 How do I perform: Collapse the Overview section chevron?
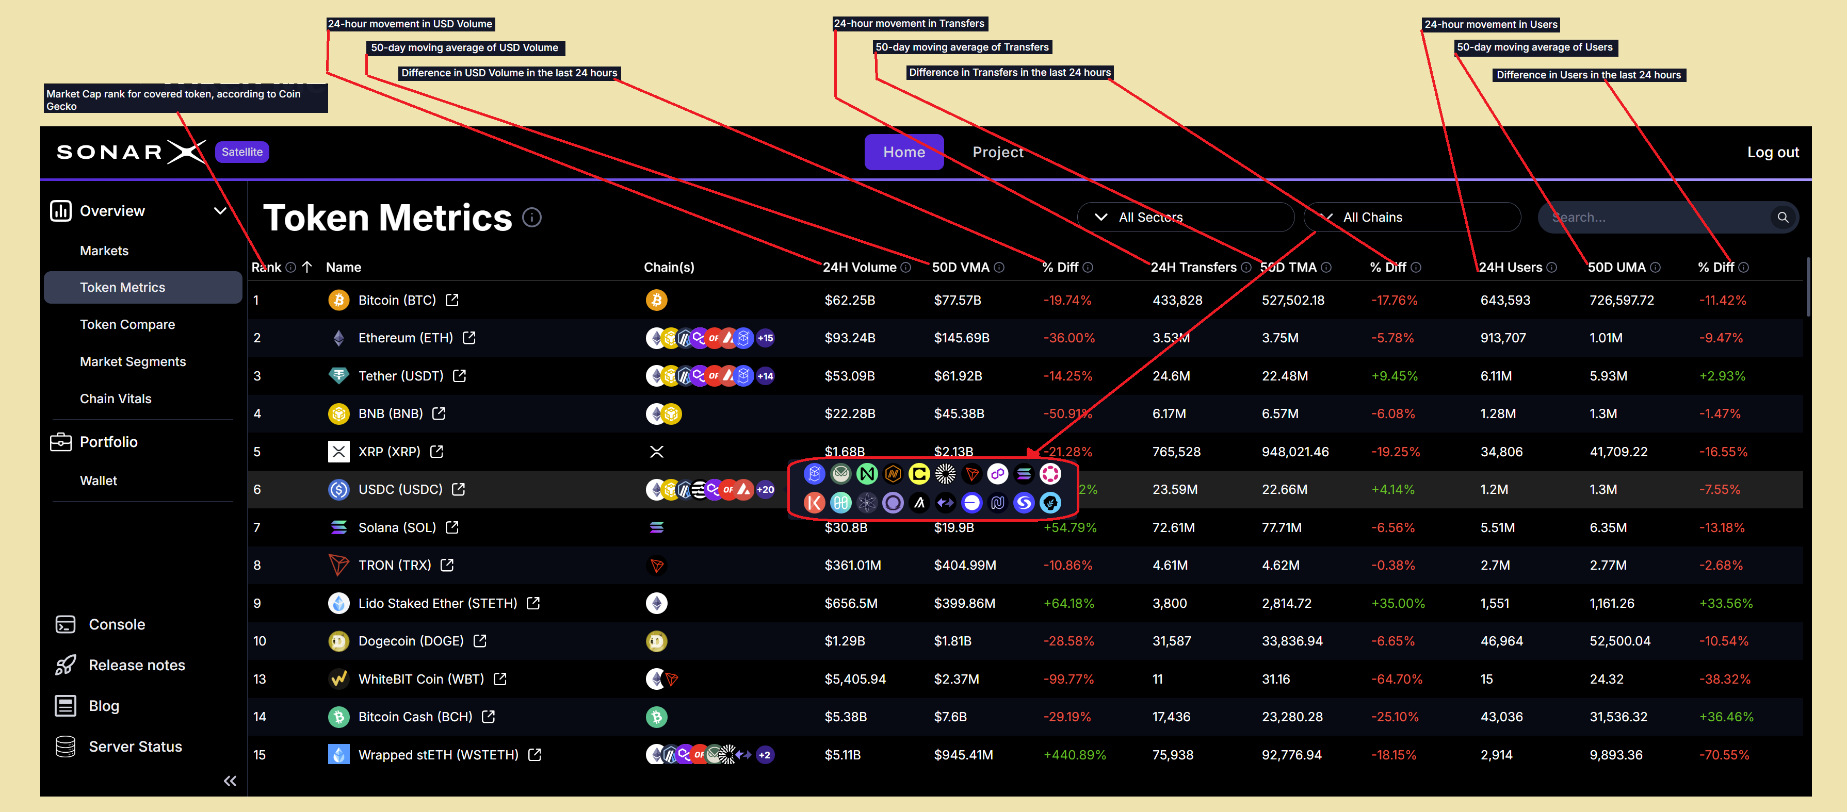220,210
